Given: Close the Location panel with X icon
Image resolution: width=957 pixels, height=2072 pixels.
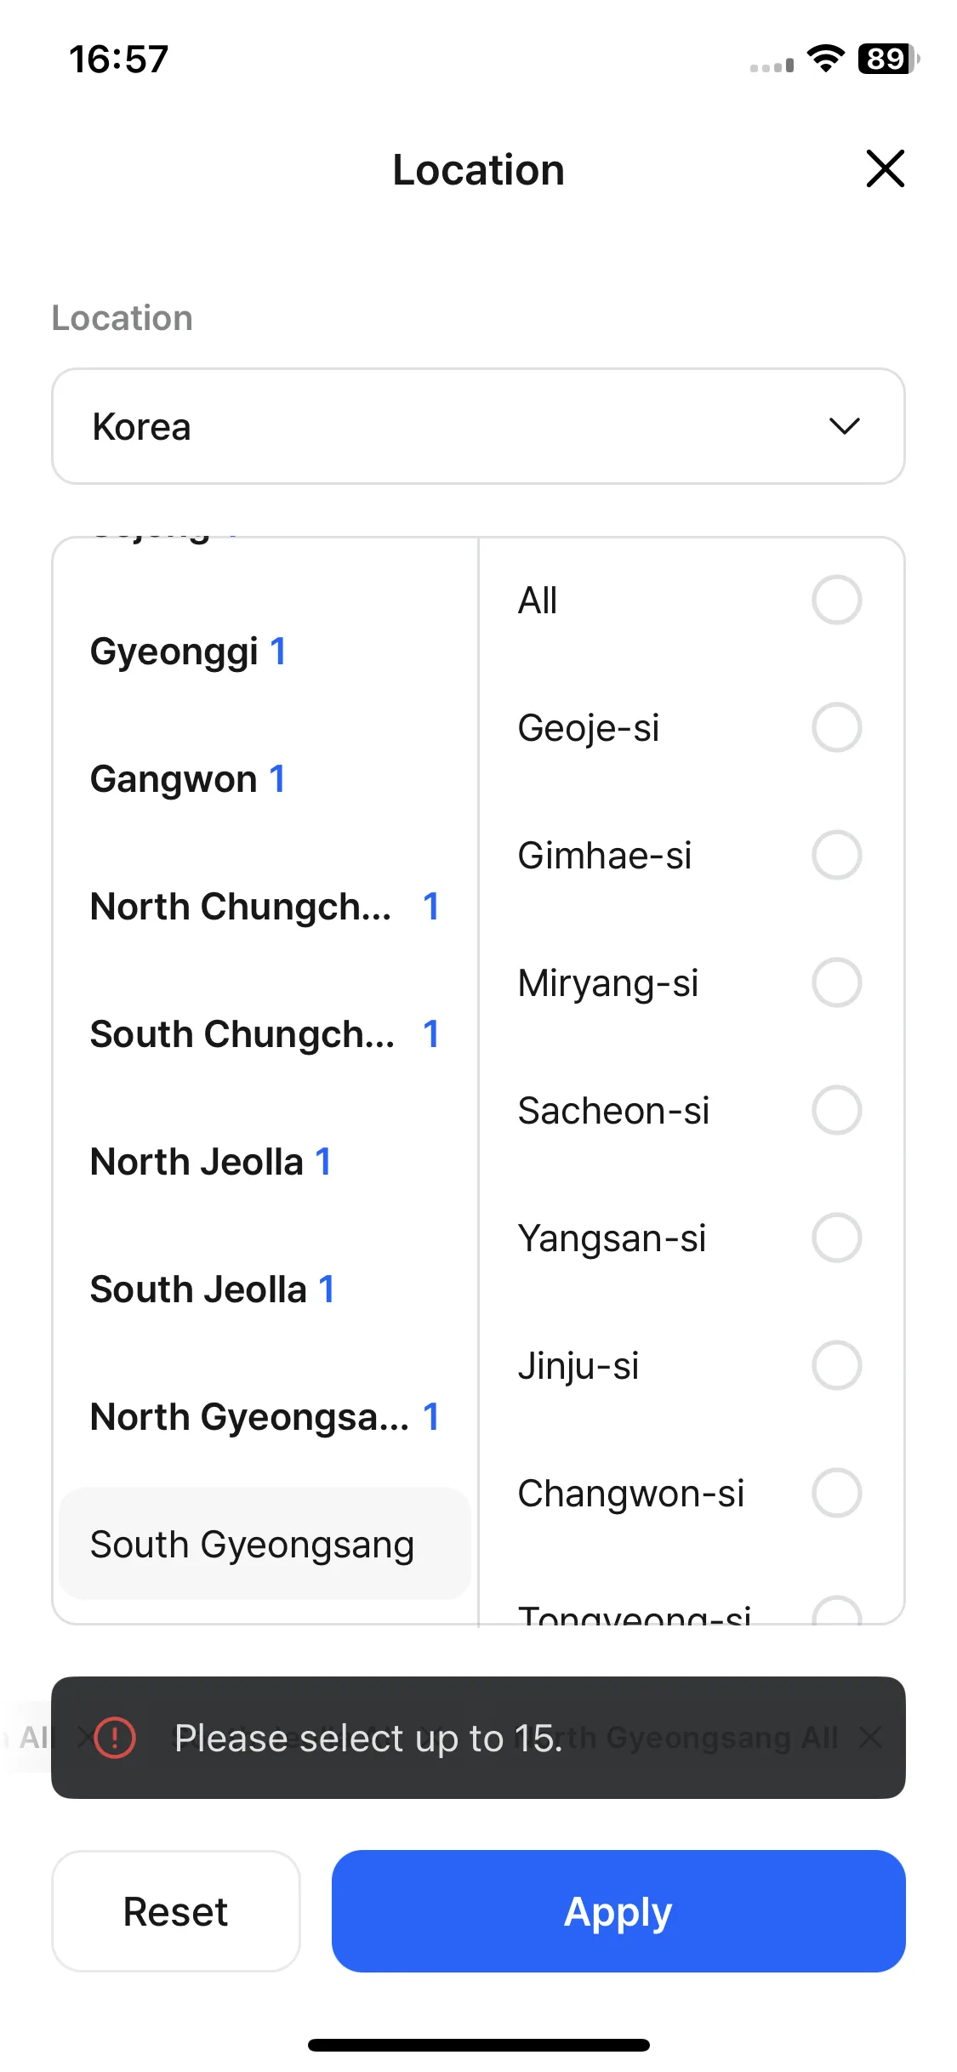Looking at the screenshot, I should point(885,168).
